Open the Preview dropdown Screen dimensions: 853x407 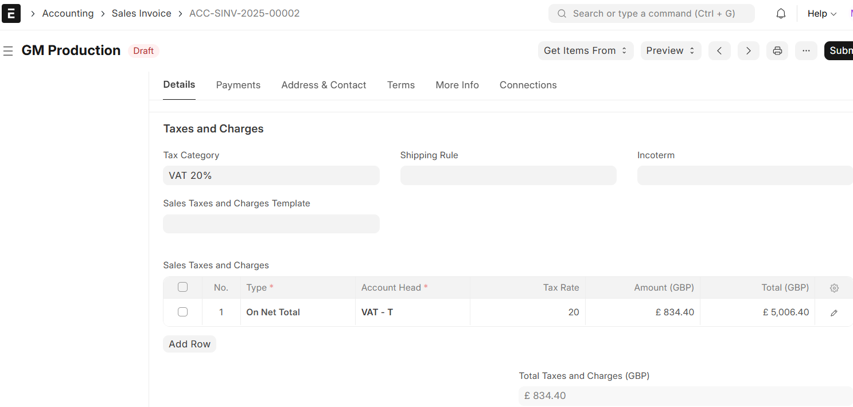671,50
